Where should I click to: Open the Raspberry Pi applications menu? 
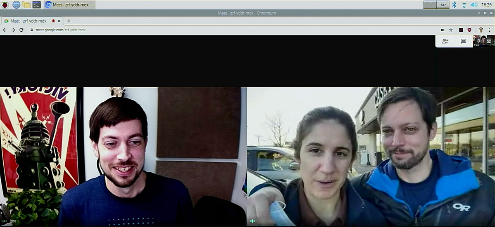(5, 5)
